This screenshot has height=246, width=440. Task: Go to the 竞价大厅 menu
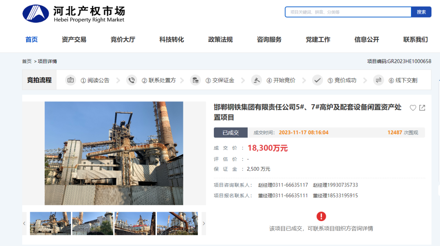pyautogui.click(x=123, y=40)
